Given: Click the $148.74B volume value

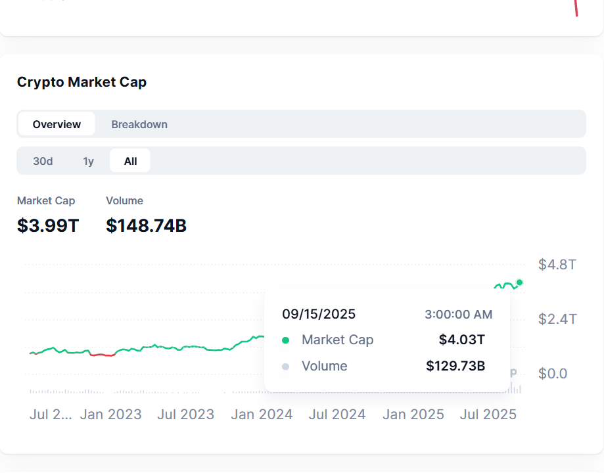Looking at the screenshot, I should (x=146, y=226).
